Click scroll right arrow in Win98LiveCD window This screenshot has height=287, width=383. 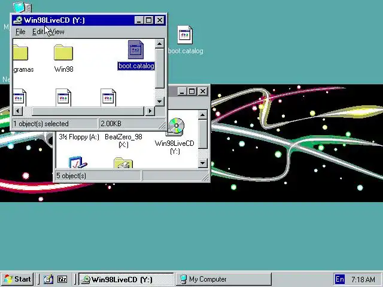pyautogui.click(x=150, y=111)
